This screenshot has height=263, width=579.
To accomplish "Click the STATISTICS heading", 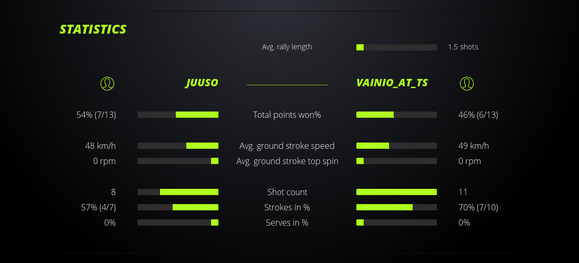I will coord(93,29).
